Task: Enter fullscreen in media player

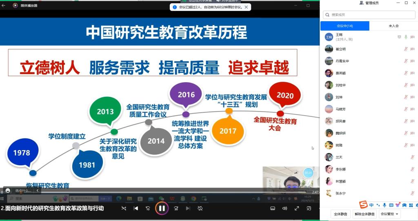Action: point(297,208)
